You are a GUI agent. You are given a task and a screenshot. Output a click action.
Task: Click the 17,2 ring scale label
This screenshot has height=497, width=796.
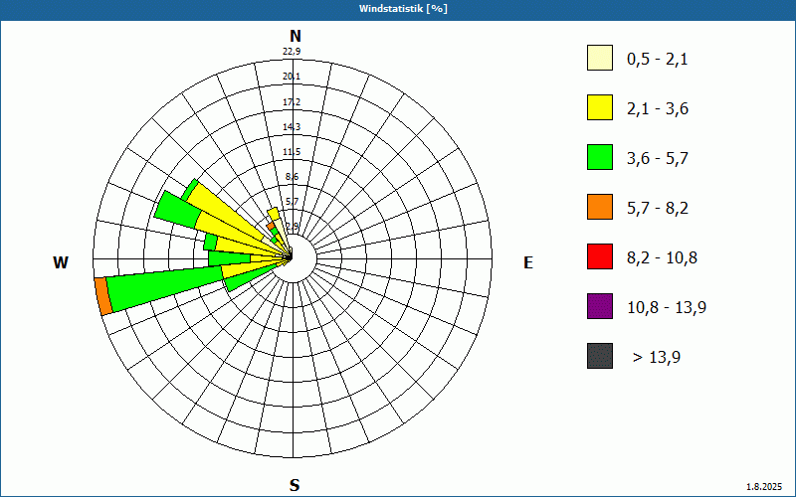[292, 102]
